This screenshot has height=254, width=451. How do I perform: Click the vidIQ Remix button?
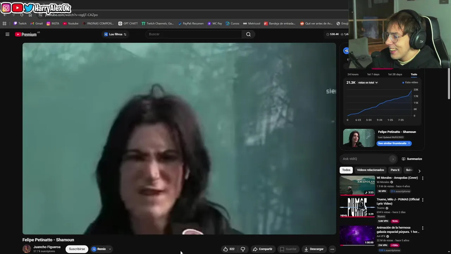pyautogui.click(x=99, y=249)
